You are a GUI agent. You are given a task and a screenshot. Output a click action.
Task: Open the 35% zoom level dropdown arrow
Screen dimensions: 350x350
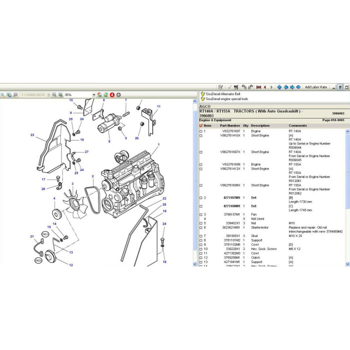tap(94, 95)
